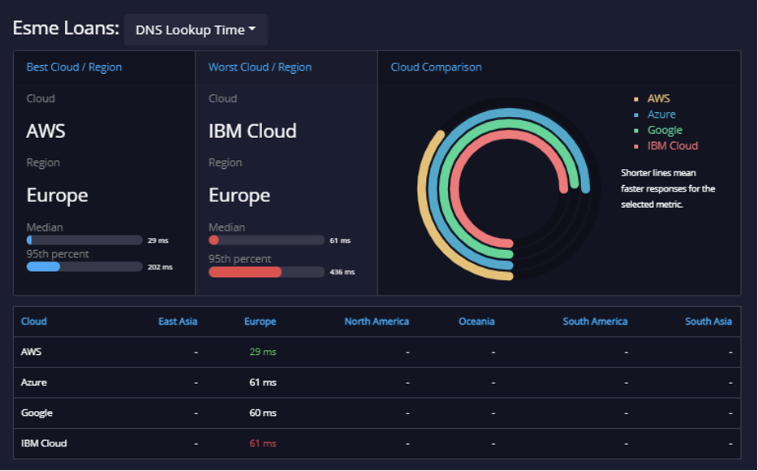
Task: Open the DNS Lookup Time metric dropdown
Action: tap(196, 29)
